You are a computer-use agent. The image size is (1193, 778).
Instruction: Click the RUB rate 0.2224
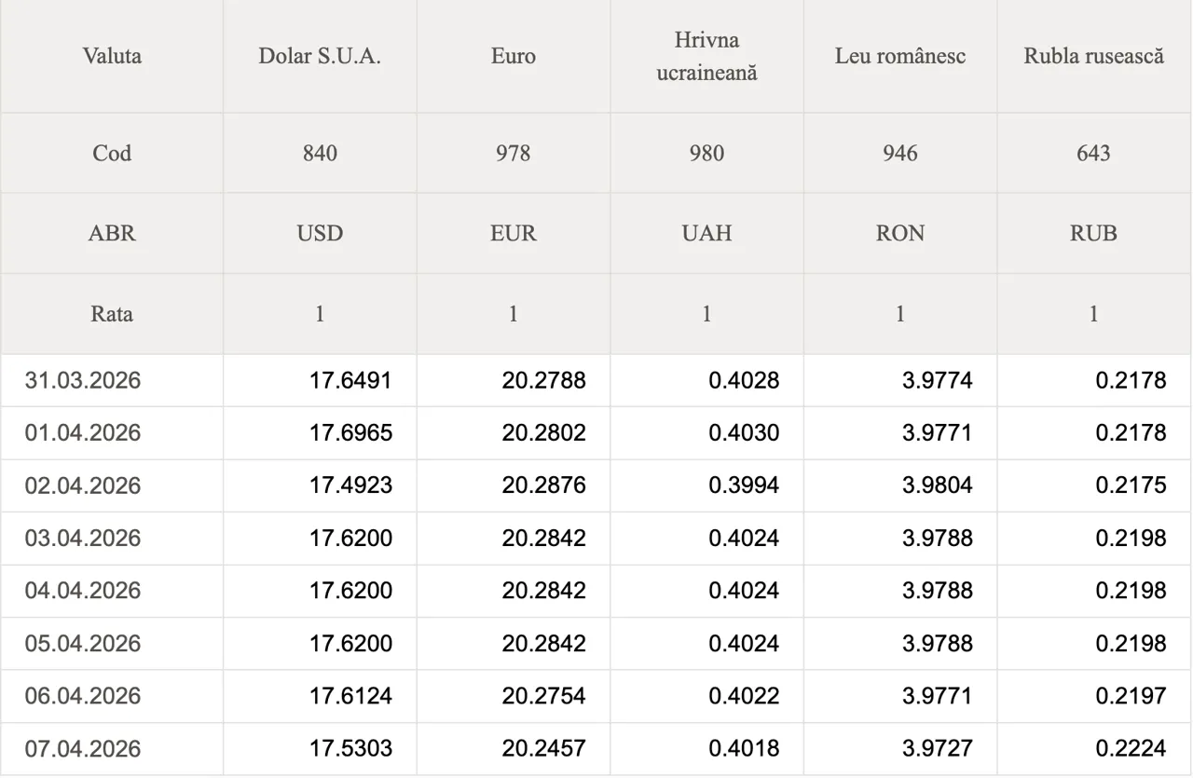tap(1131, 748)
